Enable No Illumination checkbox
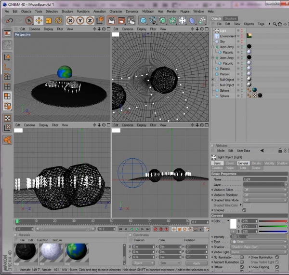The height and width of the screenshot is (275, 289). point(242,257)
